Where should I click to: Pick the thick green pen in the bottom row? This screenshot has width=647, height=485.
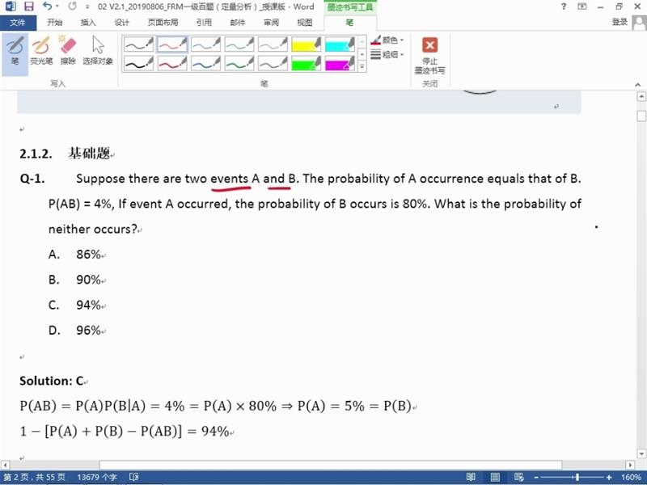pos(239,64)
